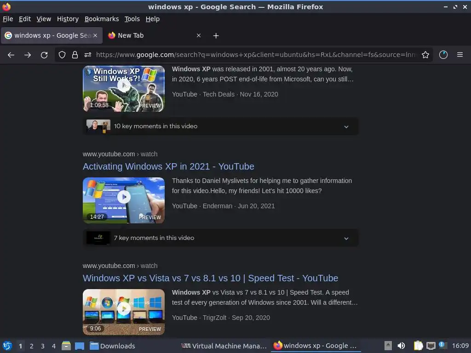
Task: Open the application launcher in taskbar
Action: (7, 346)
